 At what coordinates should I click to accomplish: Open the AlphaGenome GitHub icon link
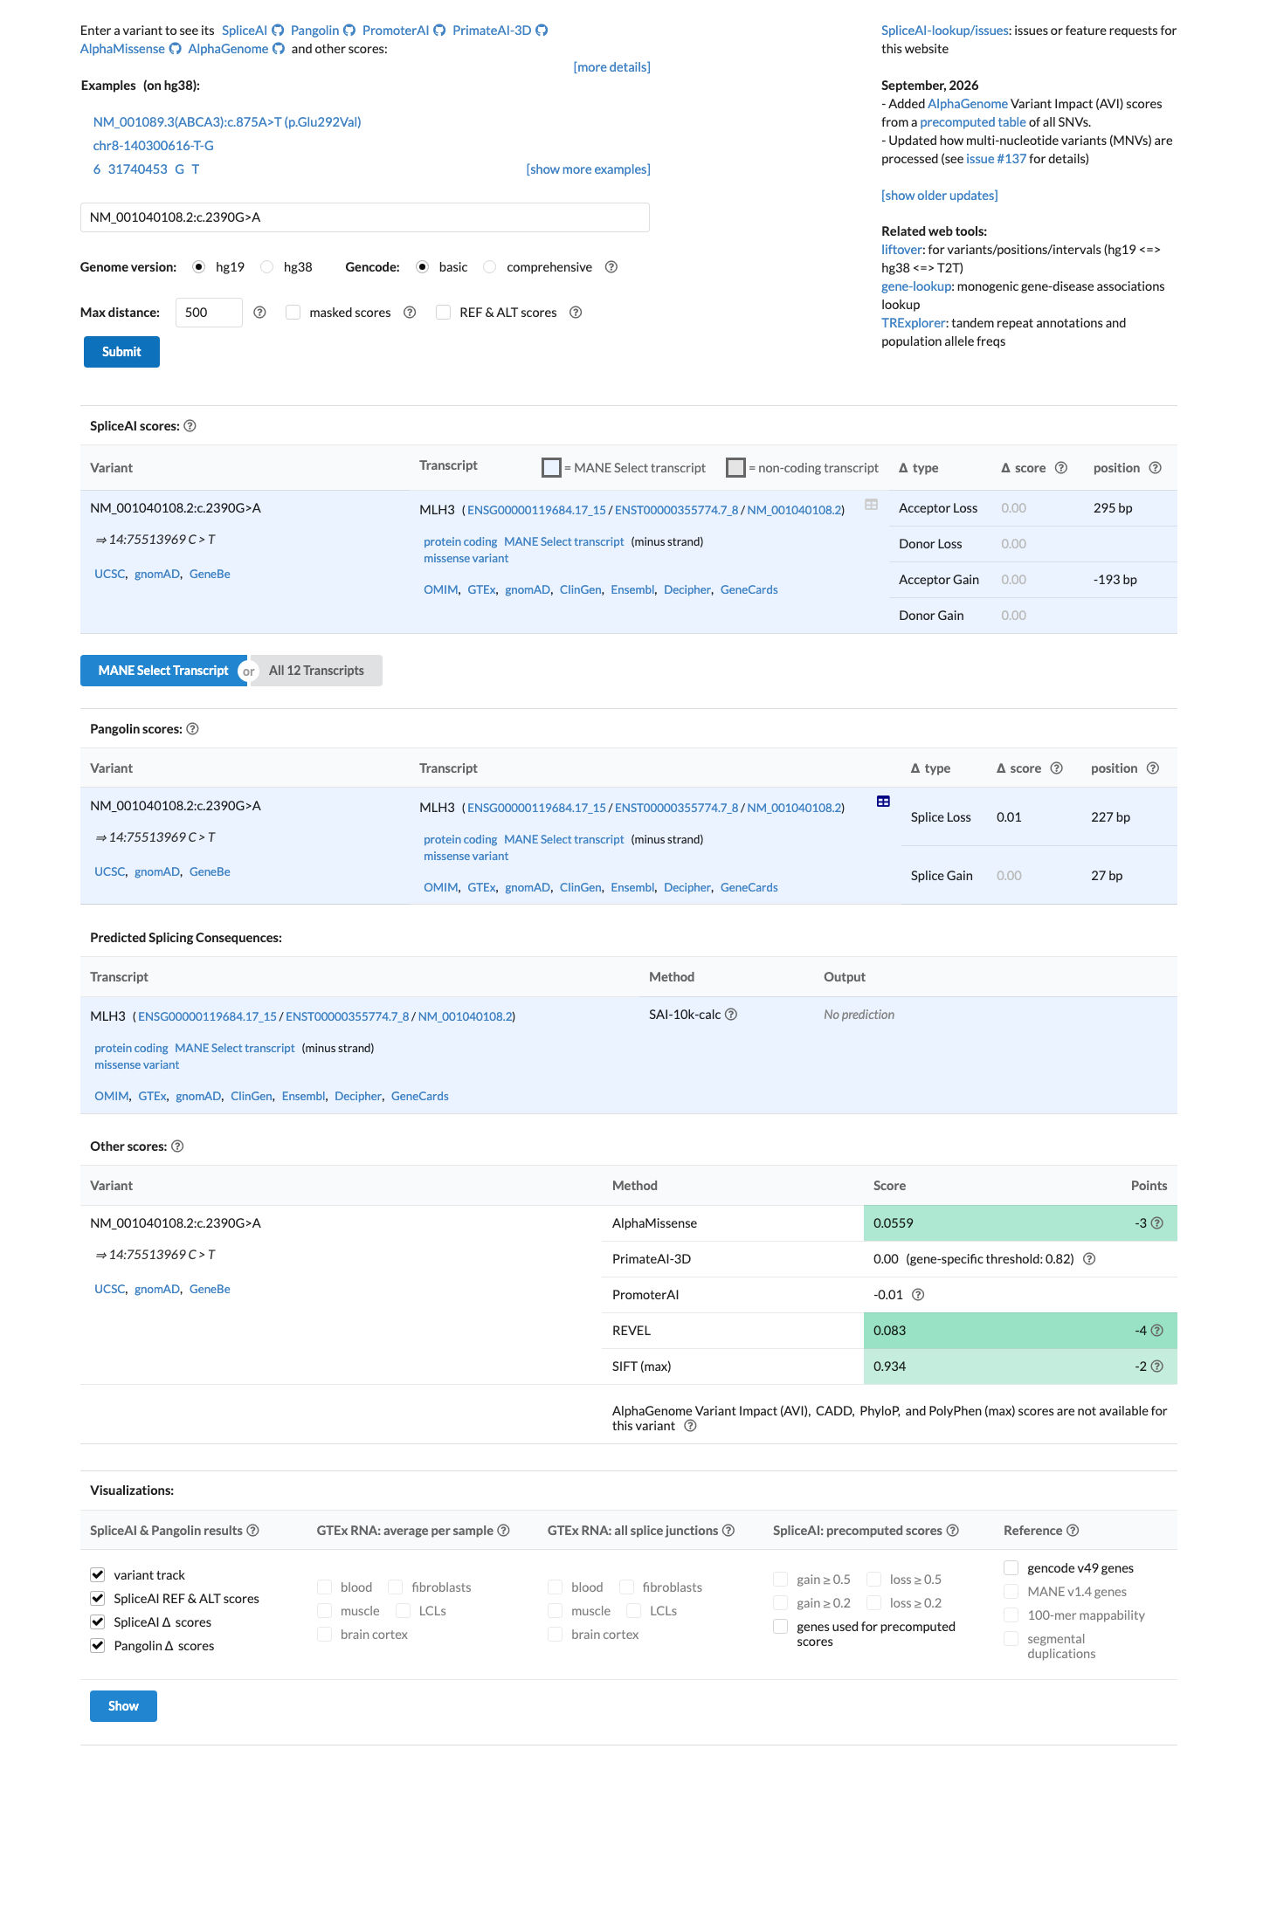pos(279,49)
